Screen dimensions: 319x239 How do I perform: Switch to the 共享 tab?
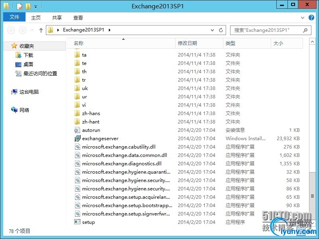point(57,18)
